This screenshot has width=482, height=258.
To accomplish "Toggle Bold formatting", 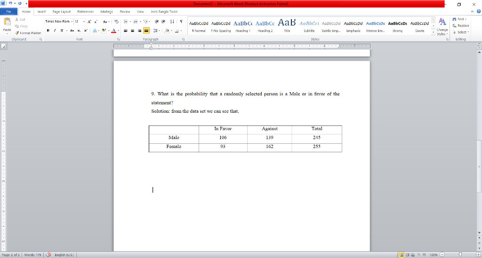I will [48, 31].
